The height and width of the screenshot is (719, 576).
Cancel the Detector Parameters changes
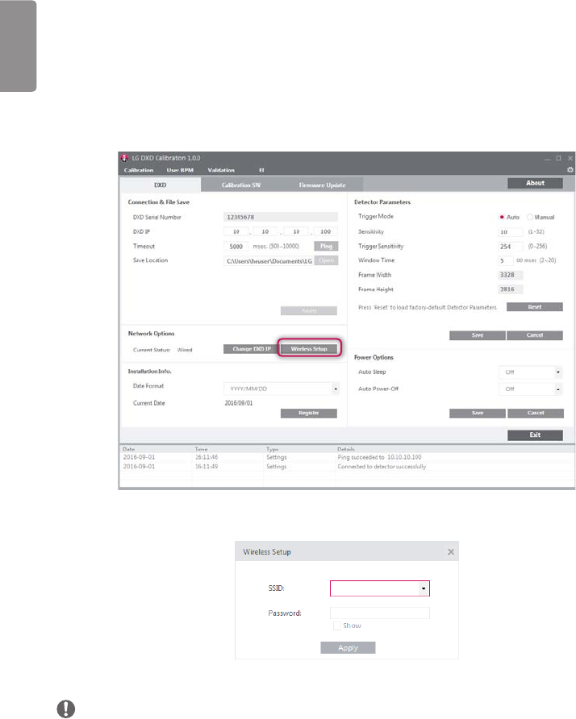tap(535, 335)
